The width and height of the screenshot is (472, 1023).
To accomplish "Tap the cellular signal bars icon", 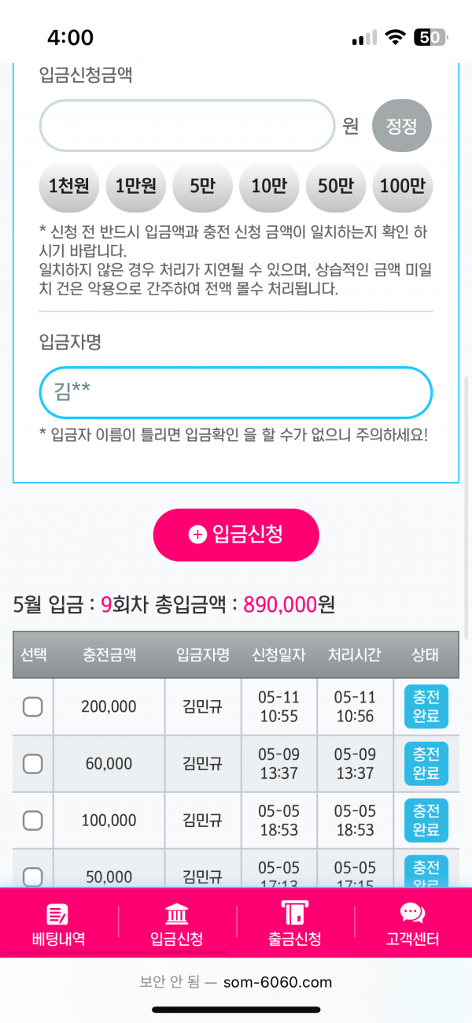I will (364, 38).
